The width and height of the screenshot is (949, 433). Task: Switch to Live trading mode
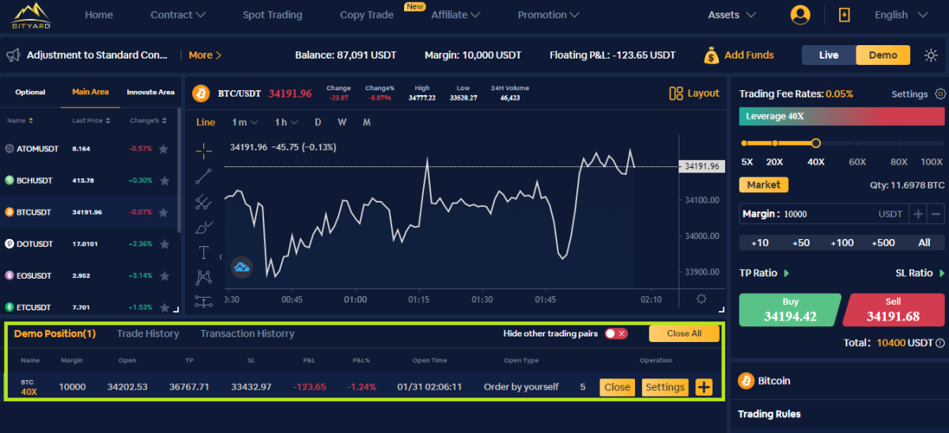click(x=829, y=55)
